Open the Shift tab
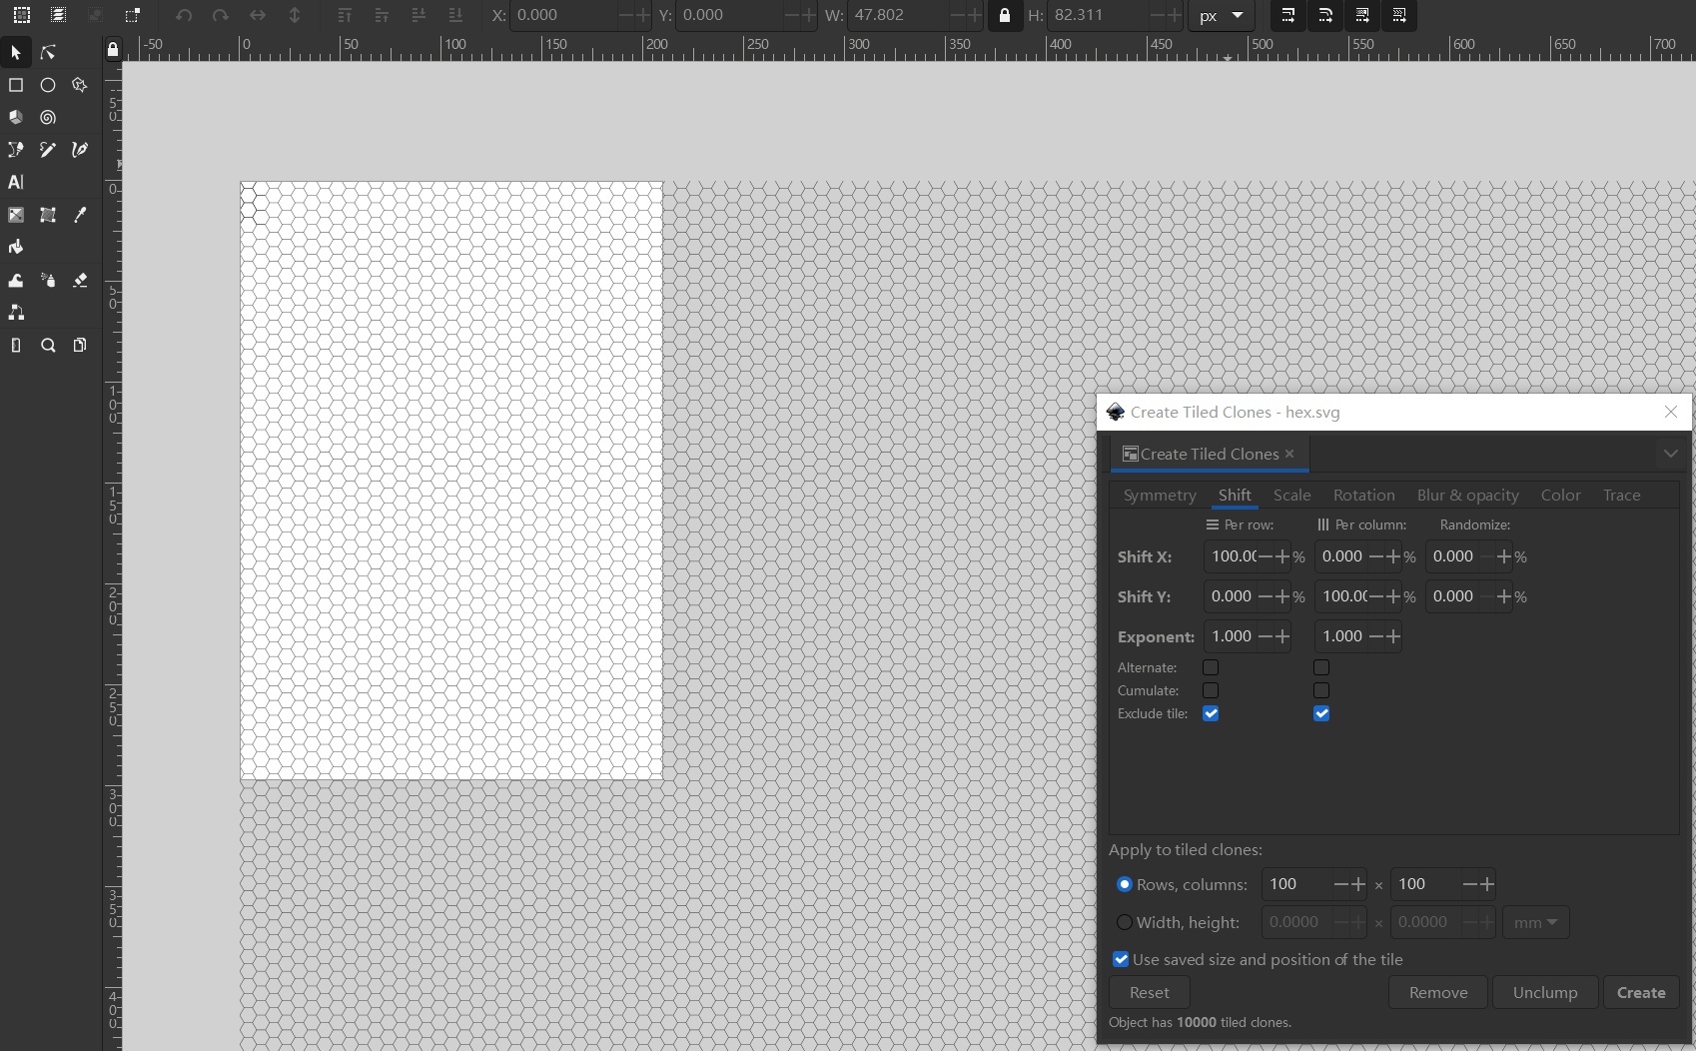The width and height of the screenshot is (1696, 1051). 1235,495
